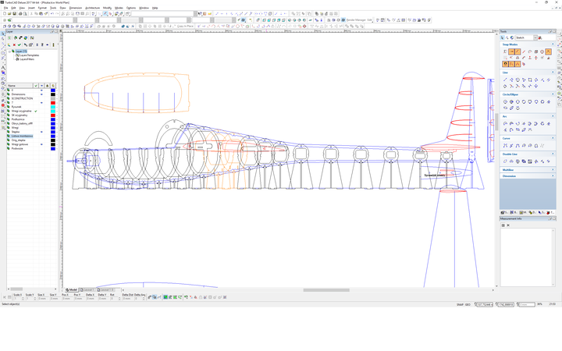Click the Copy In Place button
Screen dimensions: 562x351
click(x=185, y=27)
